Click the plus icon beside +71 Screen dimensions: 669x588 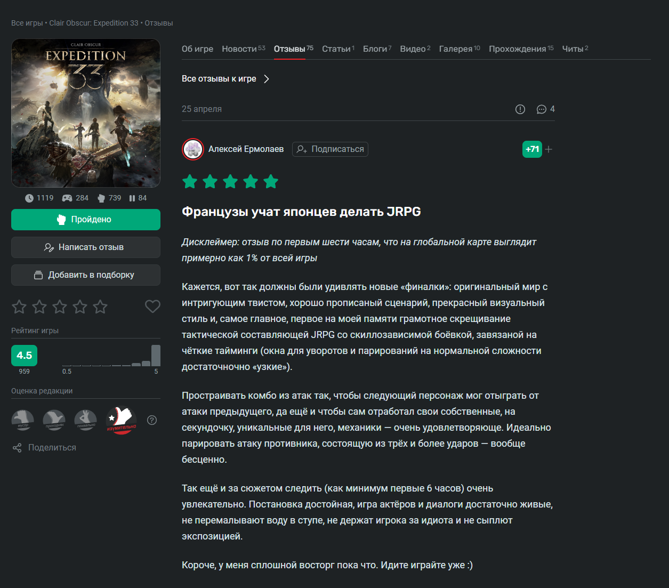(x=549, y=149)
